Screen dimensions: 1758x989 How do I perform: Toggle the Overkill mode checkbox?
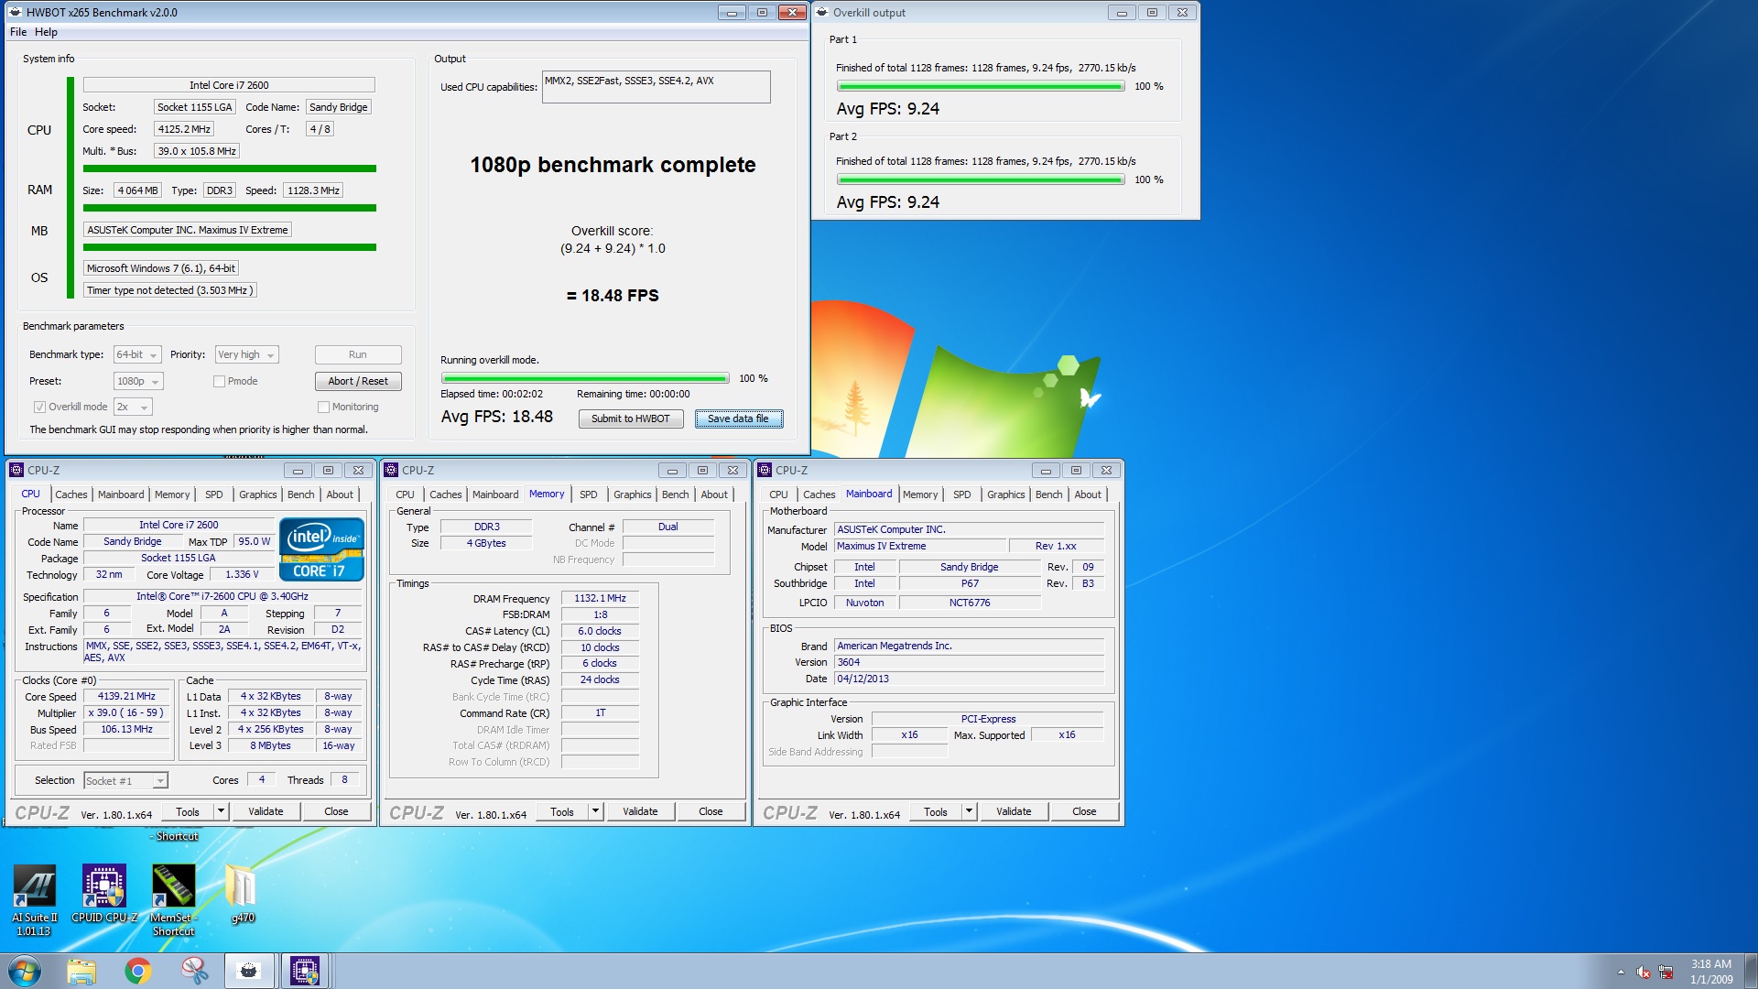tap(39, 407)
